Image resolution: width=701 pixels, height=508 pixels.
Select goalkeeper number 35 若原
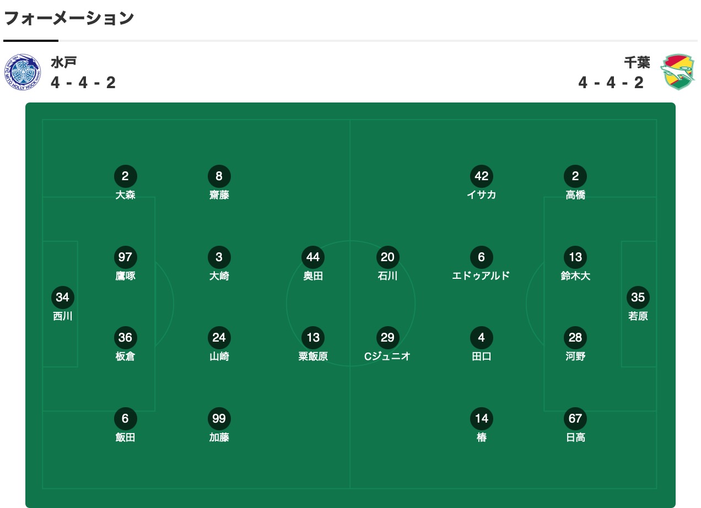pyautogui.click(x=638, y=298)
